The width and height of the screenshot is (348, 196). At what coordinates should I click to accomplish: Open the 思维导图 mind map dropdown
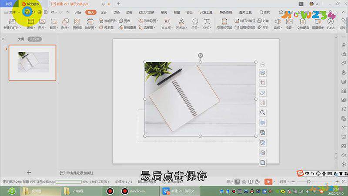point(148,21)
